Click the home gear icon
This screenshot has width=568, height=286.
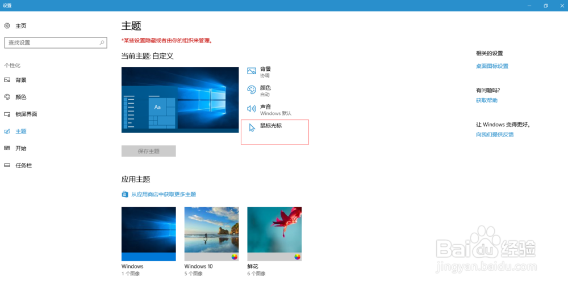click(x=7, y=25)
